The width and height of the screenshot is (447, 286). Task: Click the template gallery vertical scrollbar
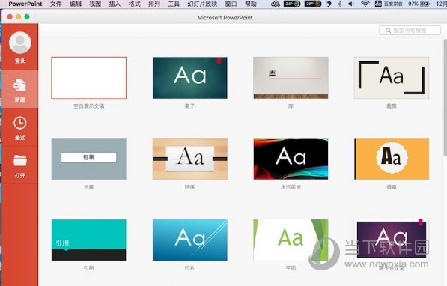445,97
